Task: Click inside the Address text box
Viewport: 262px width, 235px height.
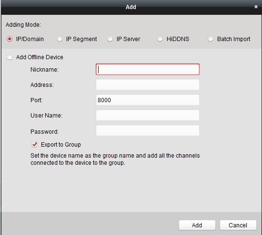Action: tap(148, 85)
